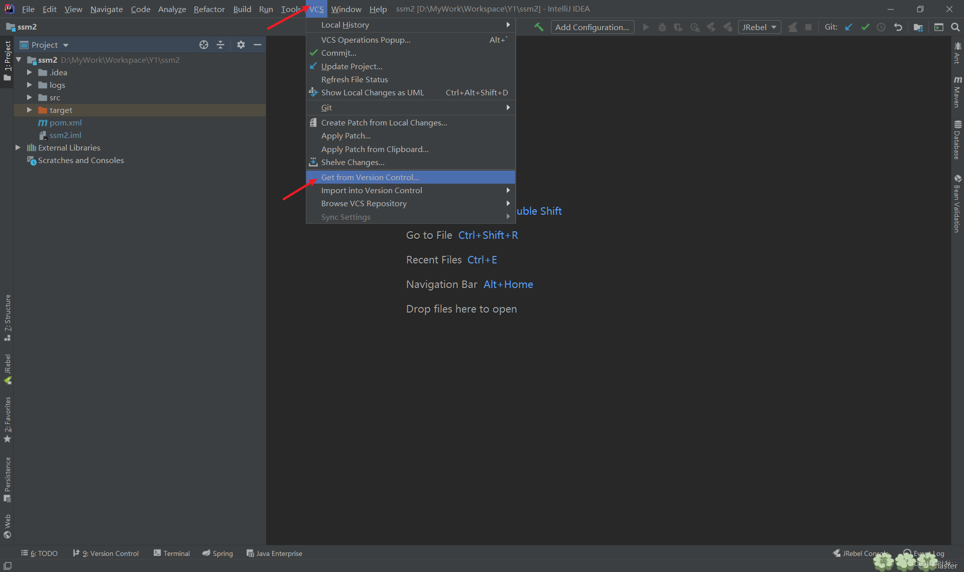The image size is (964, 572).
Task: Click Add Configuration... button
Action: coord(592,27)
